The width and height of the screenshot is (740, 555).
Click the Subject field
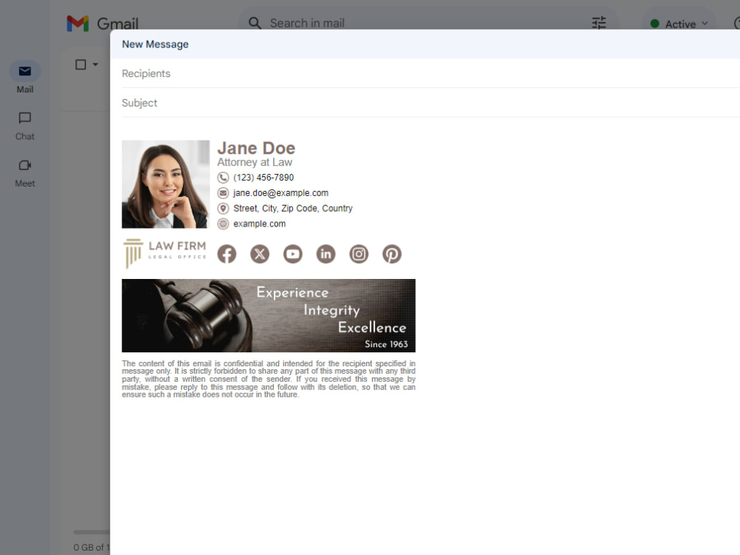[431, 103]
